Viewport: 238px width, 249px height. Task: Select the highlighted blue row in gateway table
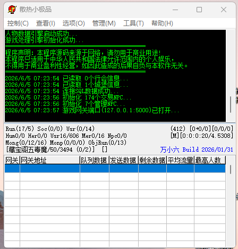[x=115, y=169]
